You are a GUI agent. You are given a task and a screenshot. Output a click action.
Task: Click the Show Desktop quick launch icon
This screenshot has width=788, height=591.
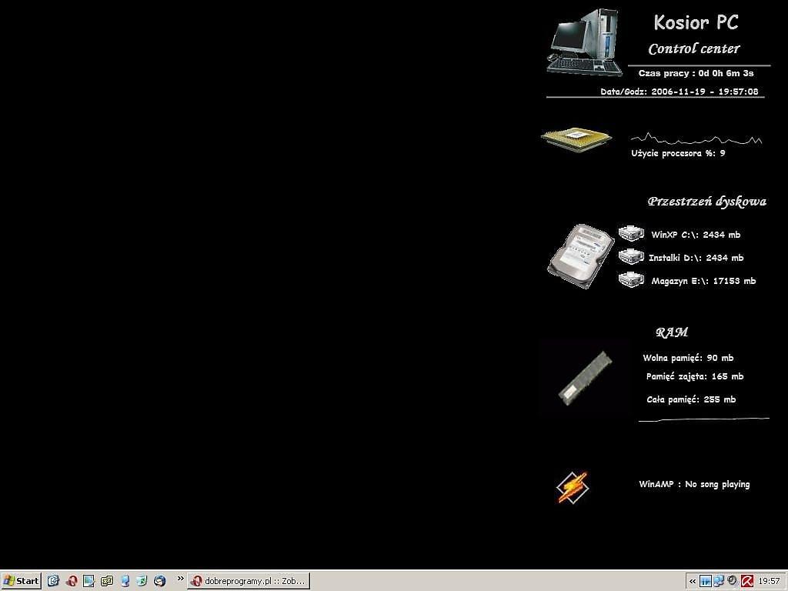[x=89, y=581]
